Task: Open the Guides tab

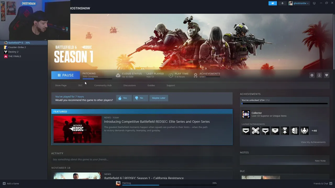Action: 151,85
